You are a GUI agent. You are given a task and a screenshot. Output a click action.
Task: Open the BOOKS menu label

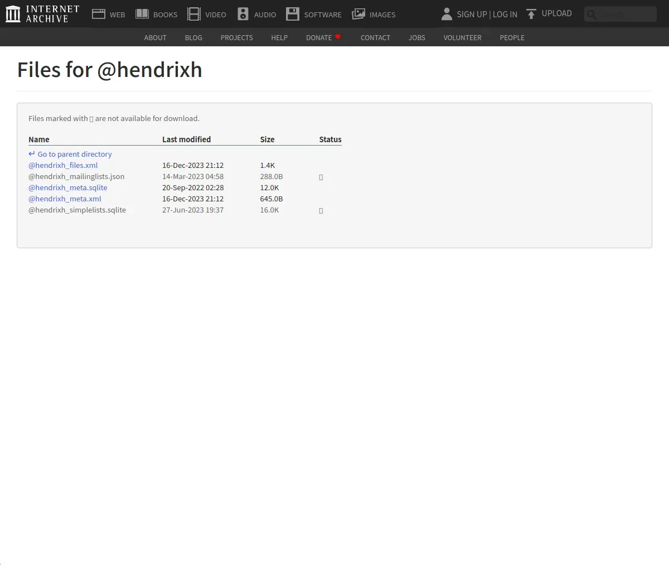pyautogui.click(x=166, y=15)
